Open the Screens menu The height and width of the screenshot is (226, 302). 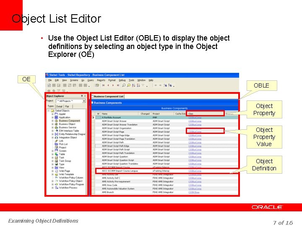coord(74,80)
